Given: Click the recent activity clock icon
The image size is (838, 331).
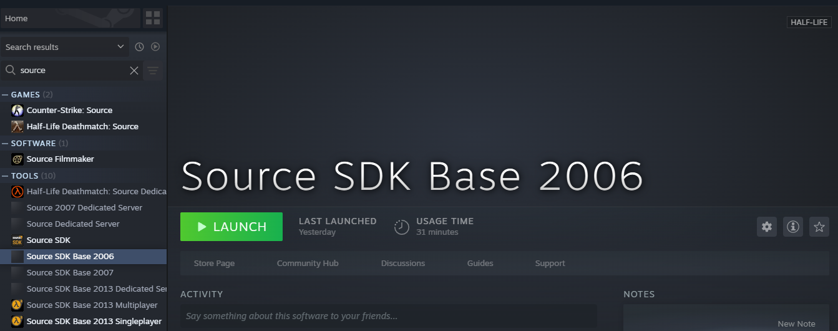Looking at the screenshot, I should click(x=139, y=47).
